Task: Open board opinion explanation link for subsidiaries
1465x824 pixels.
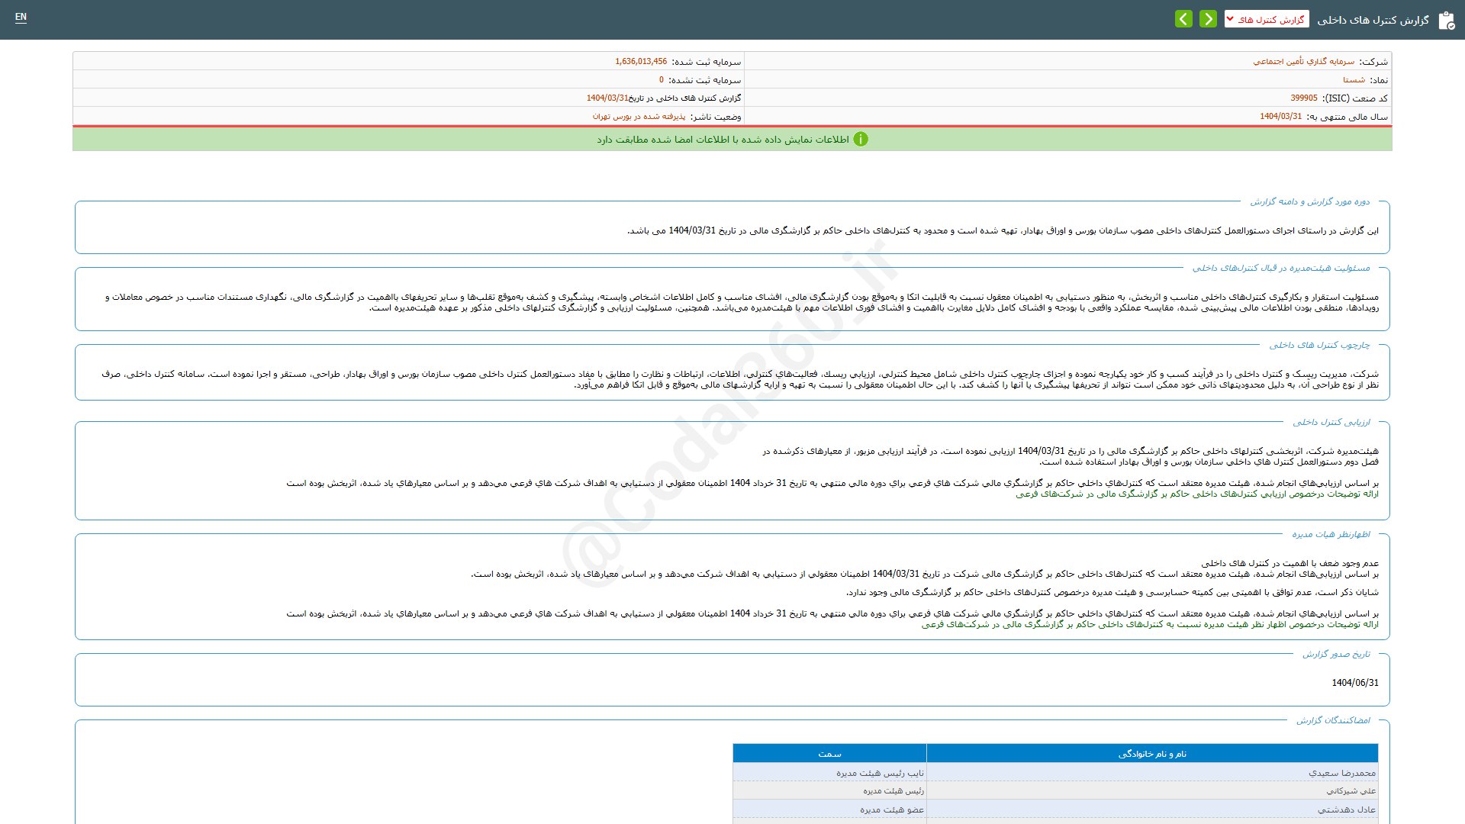Action: point(1149,625)
